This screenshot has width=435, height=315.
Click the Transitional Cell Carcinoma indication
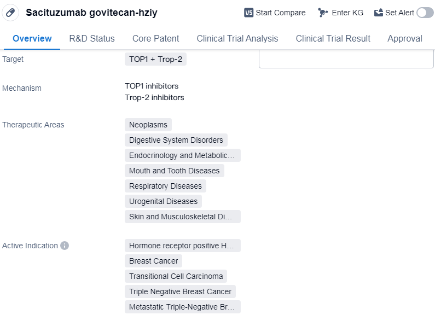[x=176, y=276]
